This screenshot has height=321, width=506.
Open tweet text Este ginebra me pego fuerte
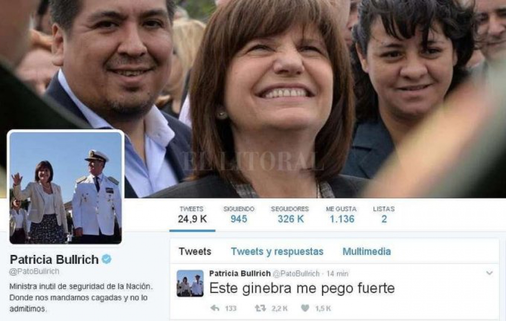tap(302, 289)
